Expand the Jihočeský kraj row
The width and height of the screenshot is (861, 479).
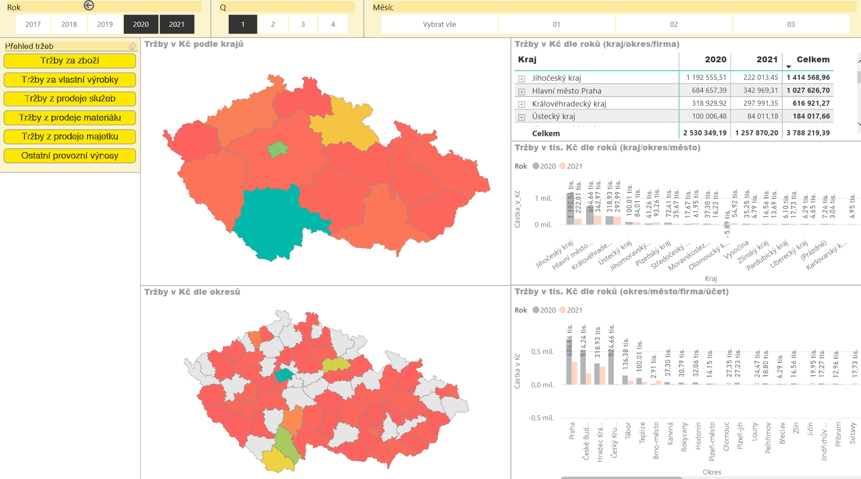coord(521,78)
